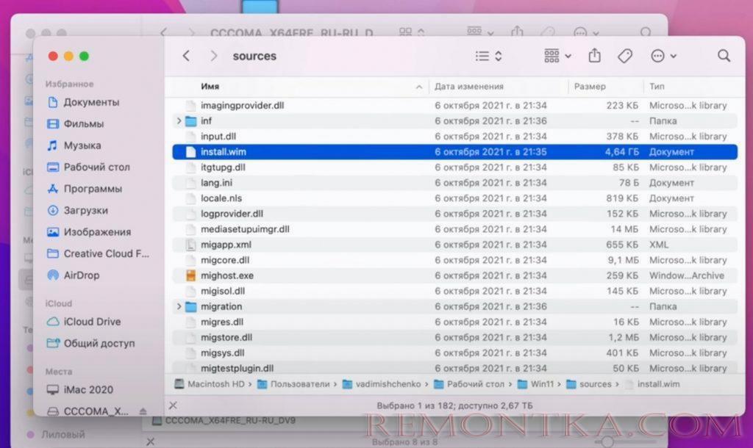Select the mighost.exe file icon
The width and height of the screenshot is (753, 448).
(x=190, y=276)
